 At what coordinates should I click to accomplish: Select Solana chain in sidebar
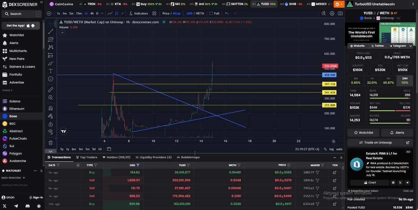[15, 101]
